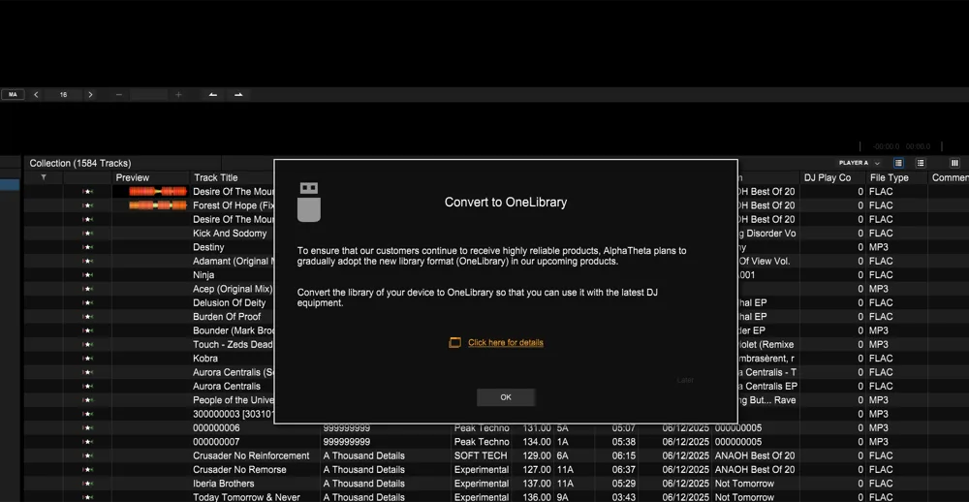Click the right-pointing cue marker icon
Viewport: 969px width, 502px height.
238,95
